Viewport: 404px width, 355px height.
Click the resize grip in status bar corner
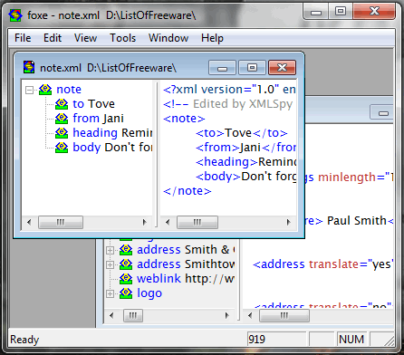[x=390, y=341]
